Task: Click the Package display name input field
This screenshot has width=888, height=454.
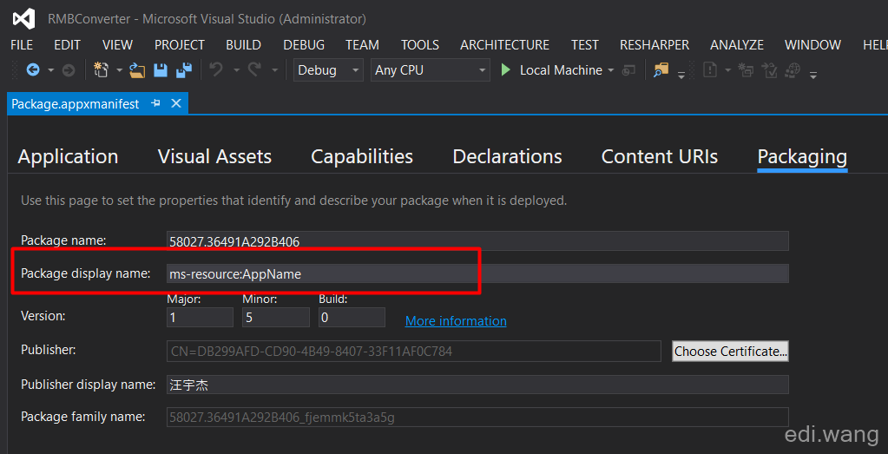Action: [x=477, y=273]
